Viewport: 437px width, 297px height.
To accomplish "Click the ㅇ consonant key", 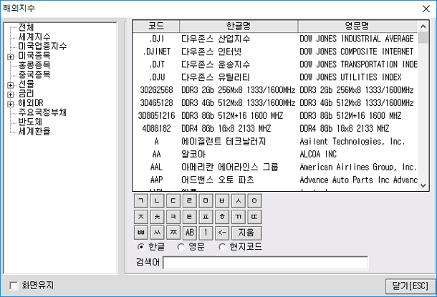I will coord(254,201).
